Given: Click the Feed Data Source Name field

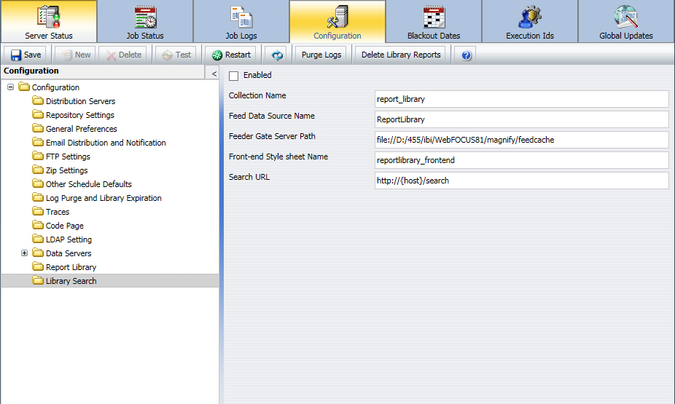Looking at the screenshot, I should (522, 119).
